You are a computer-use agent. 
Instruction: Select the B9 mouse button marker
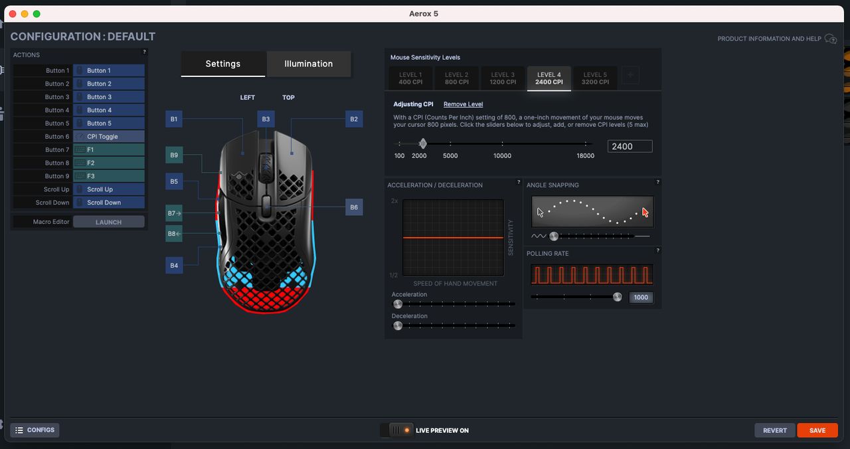(x=174, y=155)
